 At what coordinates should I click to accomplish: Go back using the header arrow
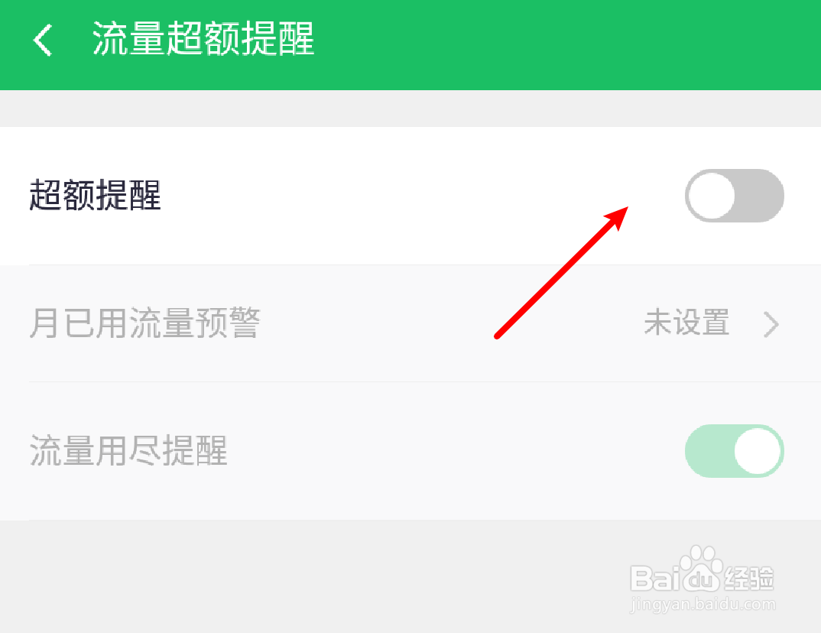pyautogui.click(x=42, y=39)
